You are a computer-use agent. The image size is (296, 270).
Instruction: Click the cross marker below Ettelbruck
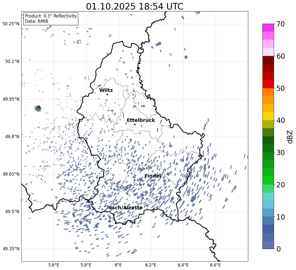point(135,124)
